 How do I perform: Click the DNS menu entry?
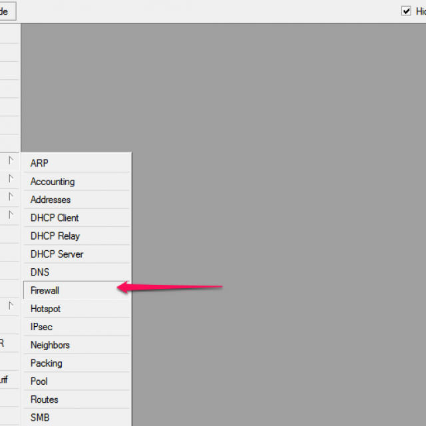coord(40,272)
